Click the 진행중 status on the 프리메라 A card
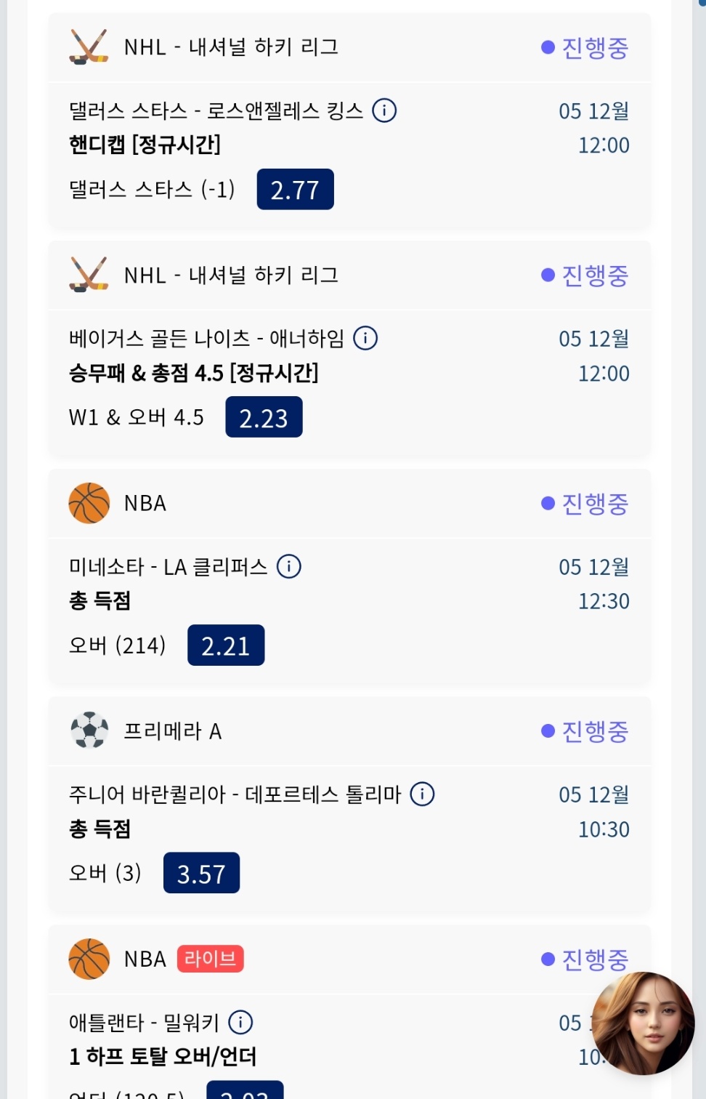706x1099 pixels. [585, 731]
